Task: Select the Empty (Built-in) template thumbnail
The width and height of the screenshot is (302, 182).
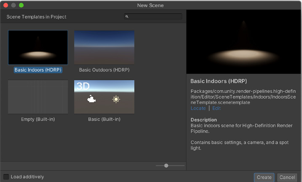Action: [38, 97]
